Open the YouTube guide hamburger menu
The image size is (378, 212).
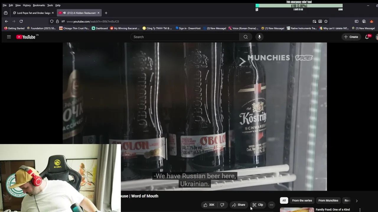(9, 37)
